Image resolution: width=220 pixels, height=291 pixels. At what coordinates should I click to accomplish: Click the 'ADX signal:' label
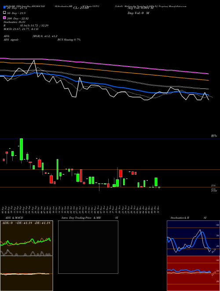(x=11, y=40)
